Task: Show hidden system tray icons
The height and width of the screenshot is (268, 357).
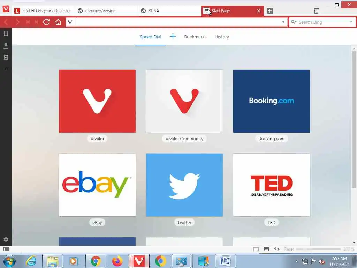Action: [x=296, y=261]
